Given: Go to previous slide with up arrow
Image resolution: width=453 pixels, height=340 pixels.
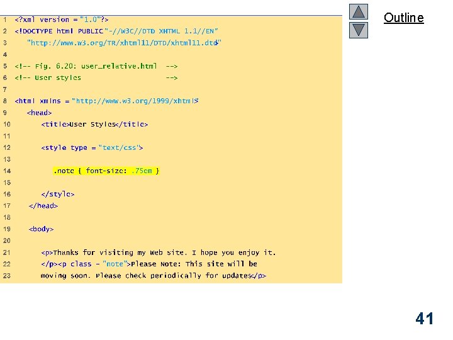Looking at the screenshot, I should (x=358, y=11).
